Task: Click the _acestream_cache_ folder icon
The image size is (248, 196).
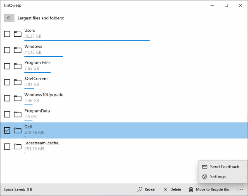Action: click(x=17, y=147)
